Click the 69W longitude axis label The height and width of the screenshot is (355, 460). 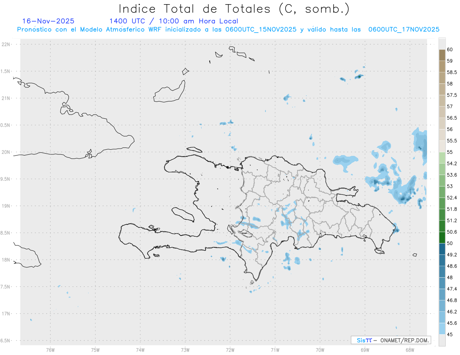point(365,350)
